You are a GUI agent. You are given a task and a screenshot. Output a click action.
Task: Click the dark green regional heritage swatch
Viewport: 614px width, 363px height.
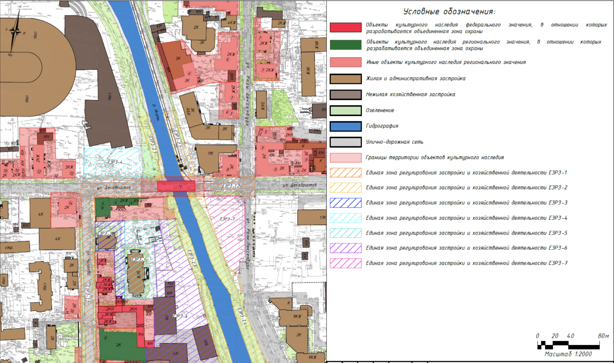[345, 45]
